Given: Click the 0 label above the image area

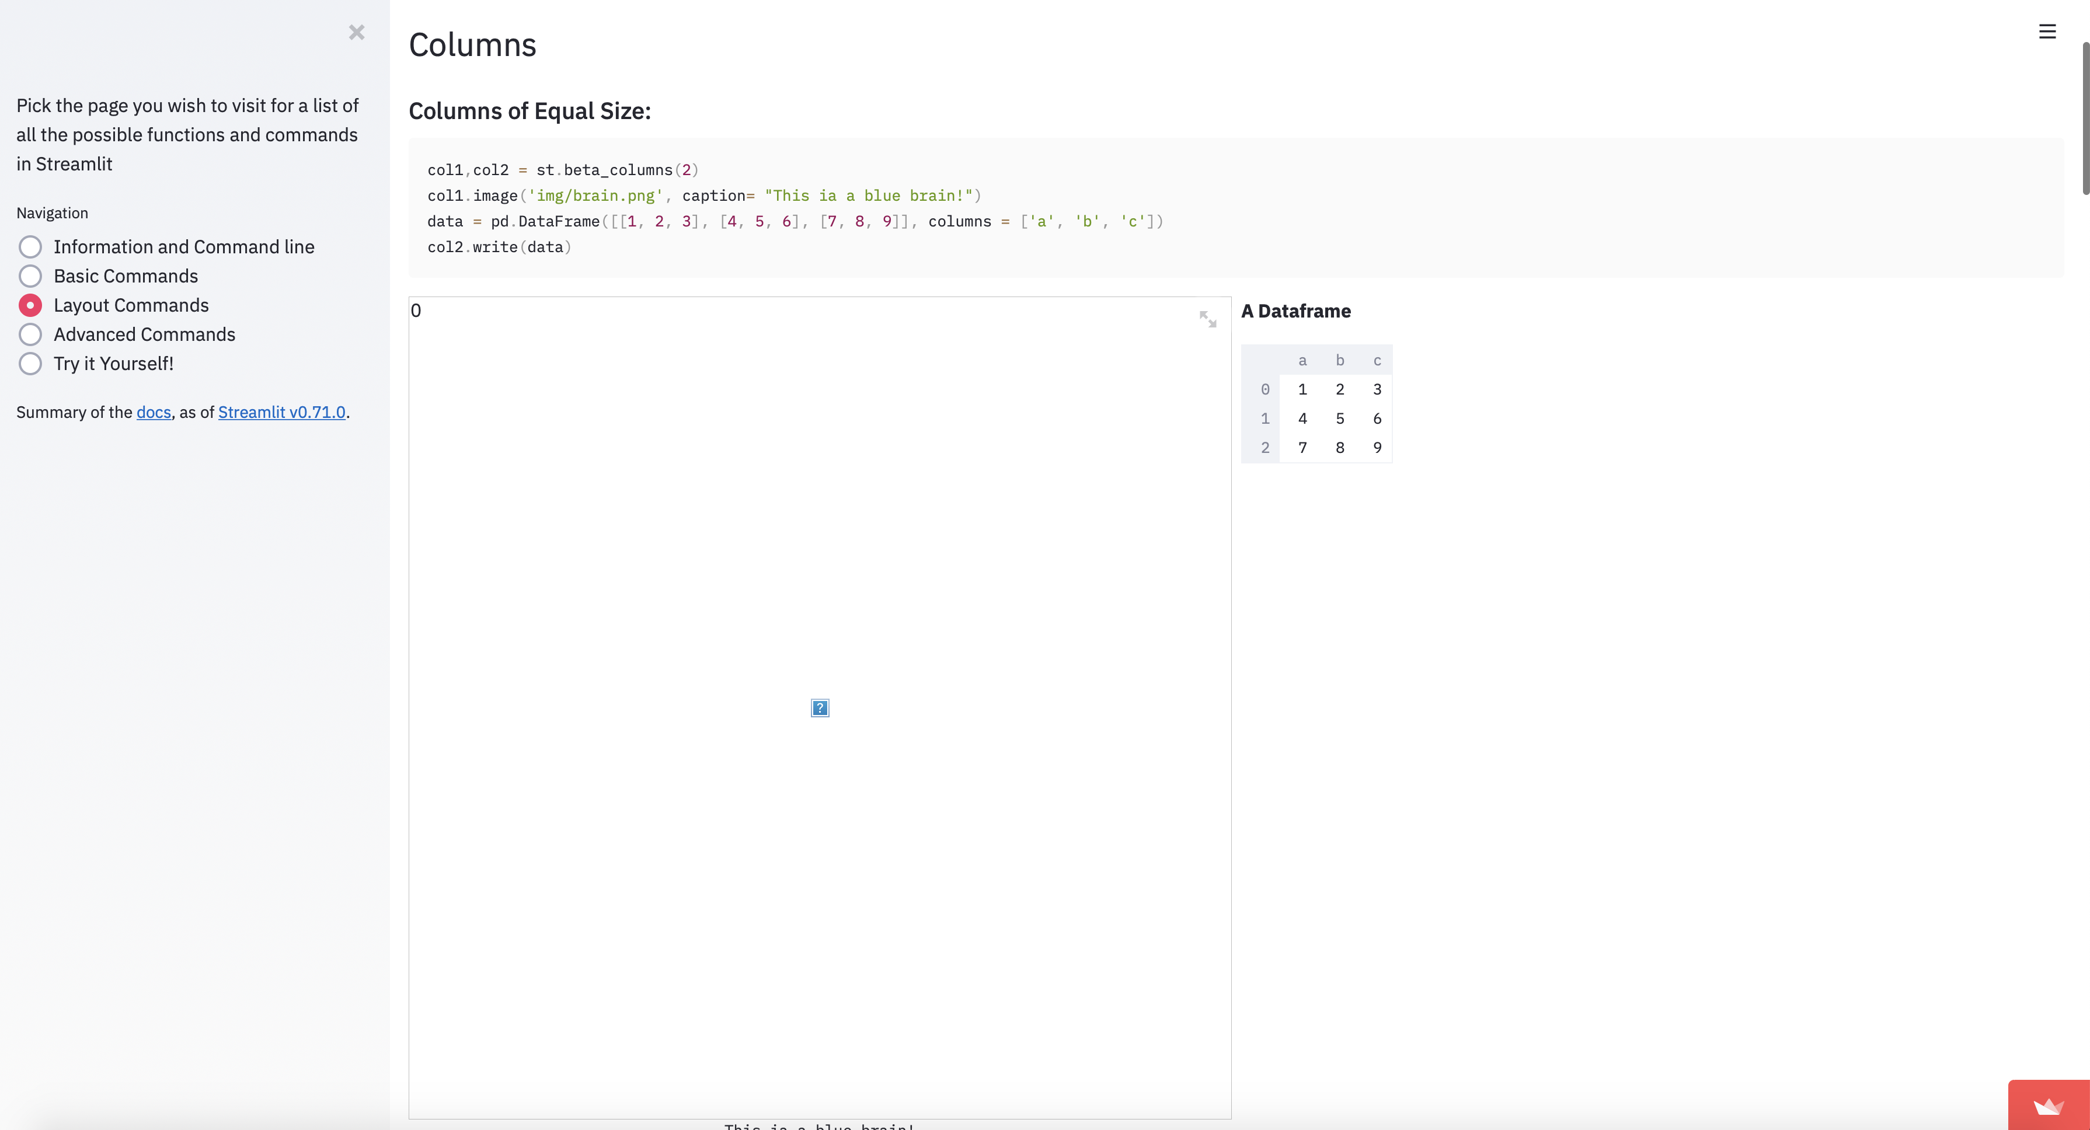Looking at the screenshot, I should pyautogui.click(x=417, y=310).
